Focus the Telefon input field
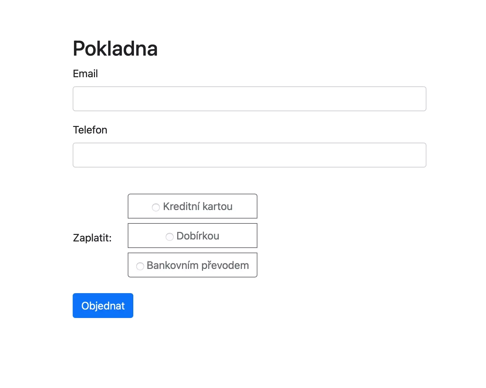Image resolution: width=486 pixels, height=388 pixels. click(x=249, y=155)
